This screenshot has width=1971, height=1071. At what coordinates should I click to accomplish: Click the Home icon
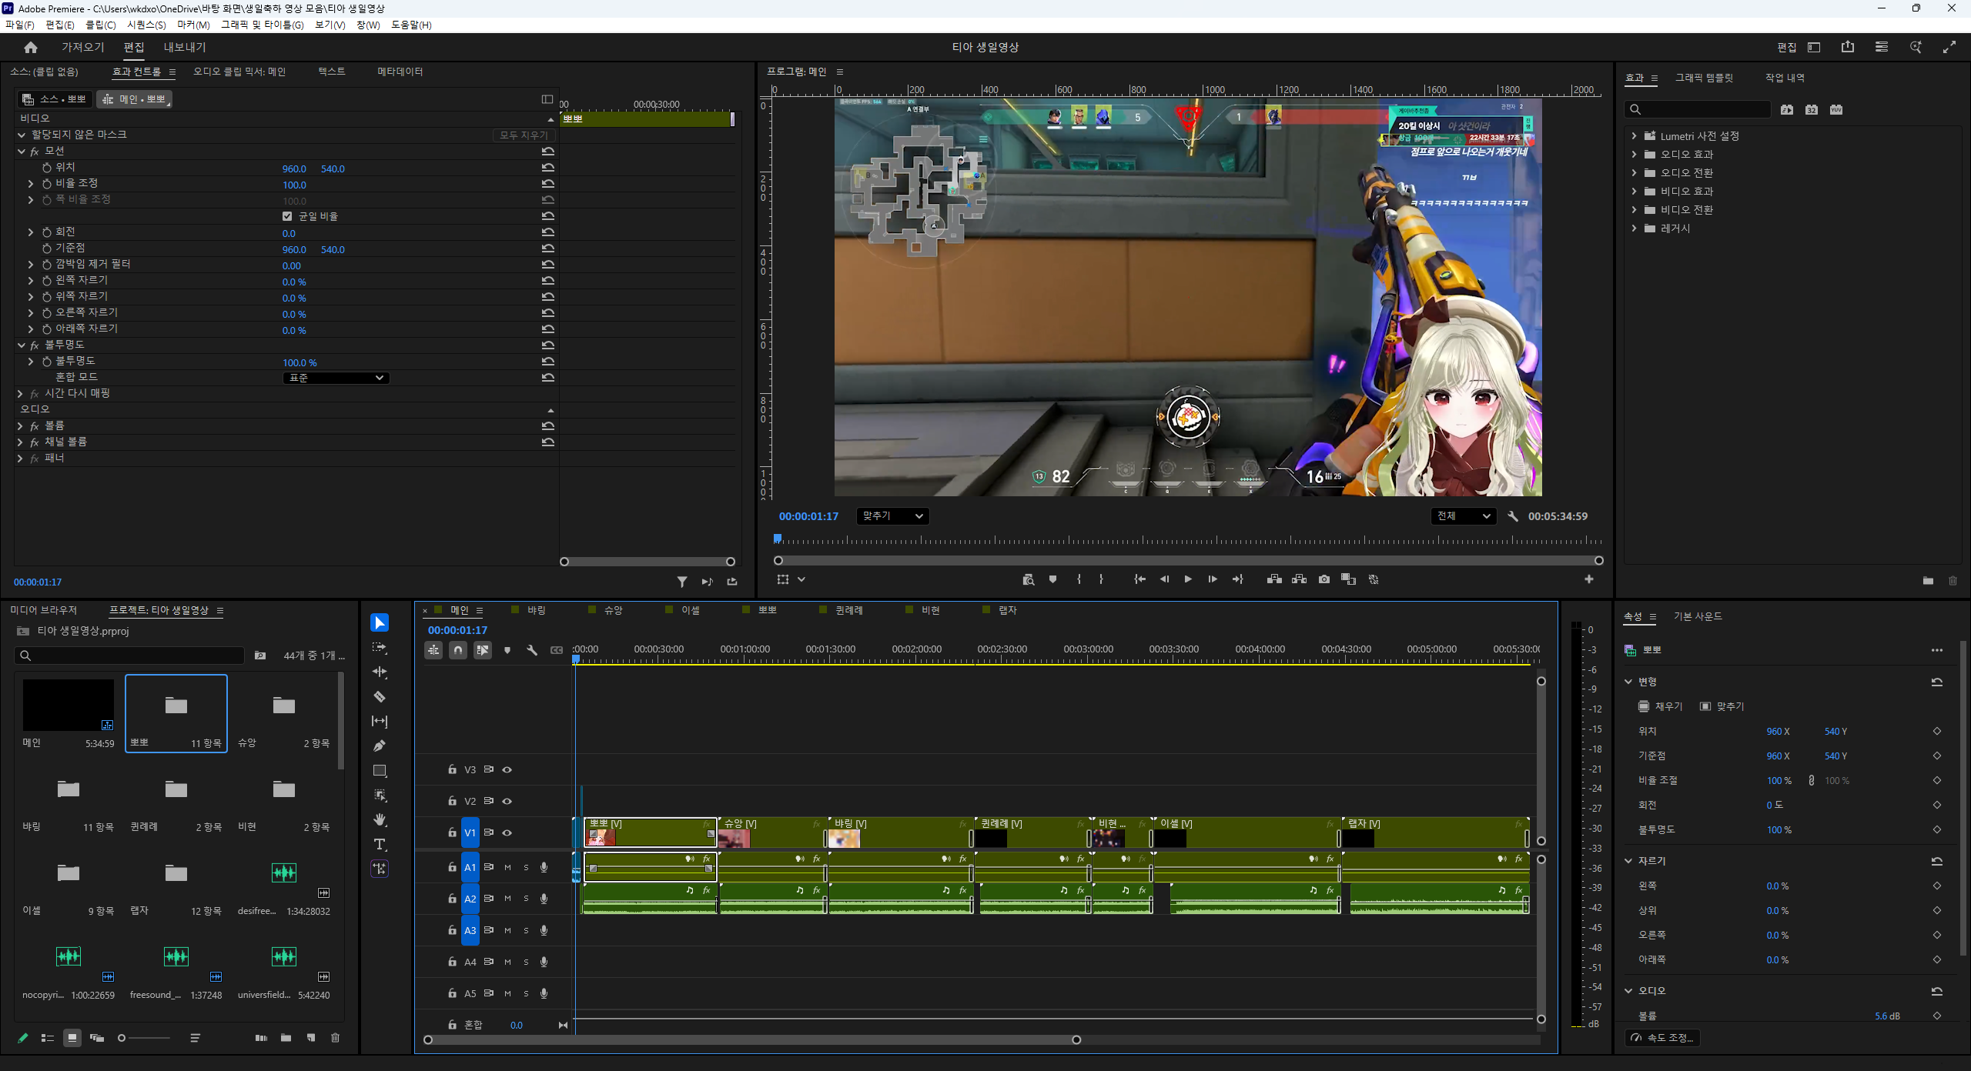point(31,48)
